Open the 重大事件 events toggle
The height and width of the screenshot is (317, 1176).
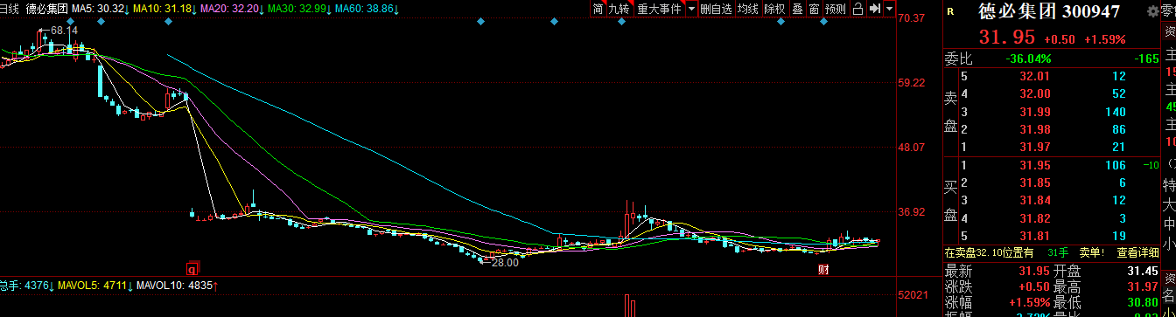tap(659, 9)
